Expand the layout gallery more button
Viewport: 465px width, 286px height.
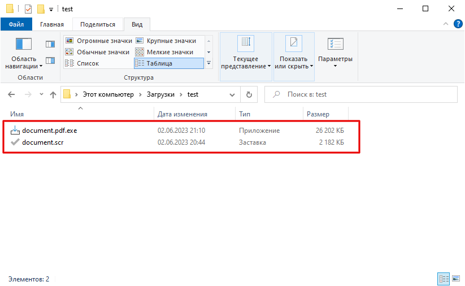[209, 63]
